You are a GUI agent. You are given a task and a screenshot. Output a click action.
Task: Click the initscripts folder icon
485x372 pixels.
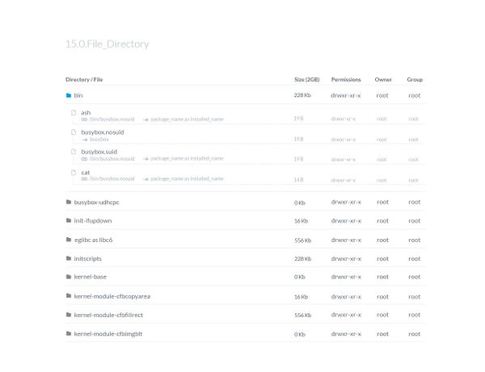[x=69, y=258]
